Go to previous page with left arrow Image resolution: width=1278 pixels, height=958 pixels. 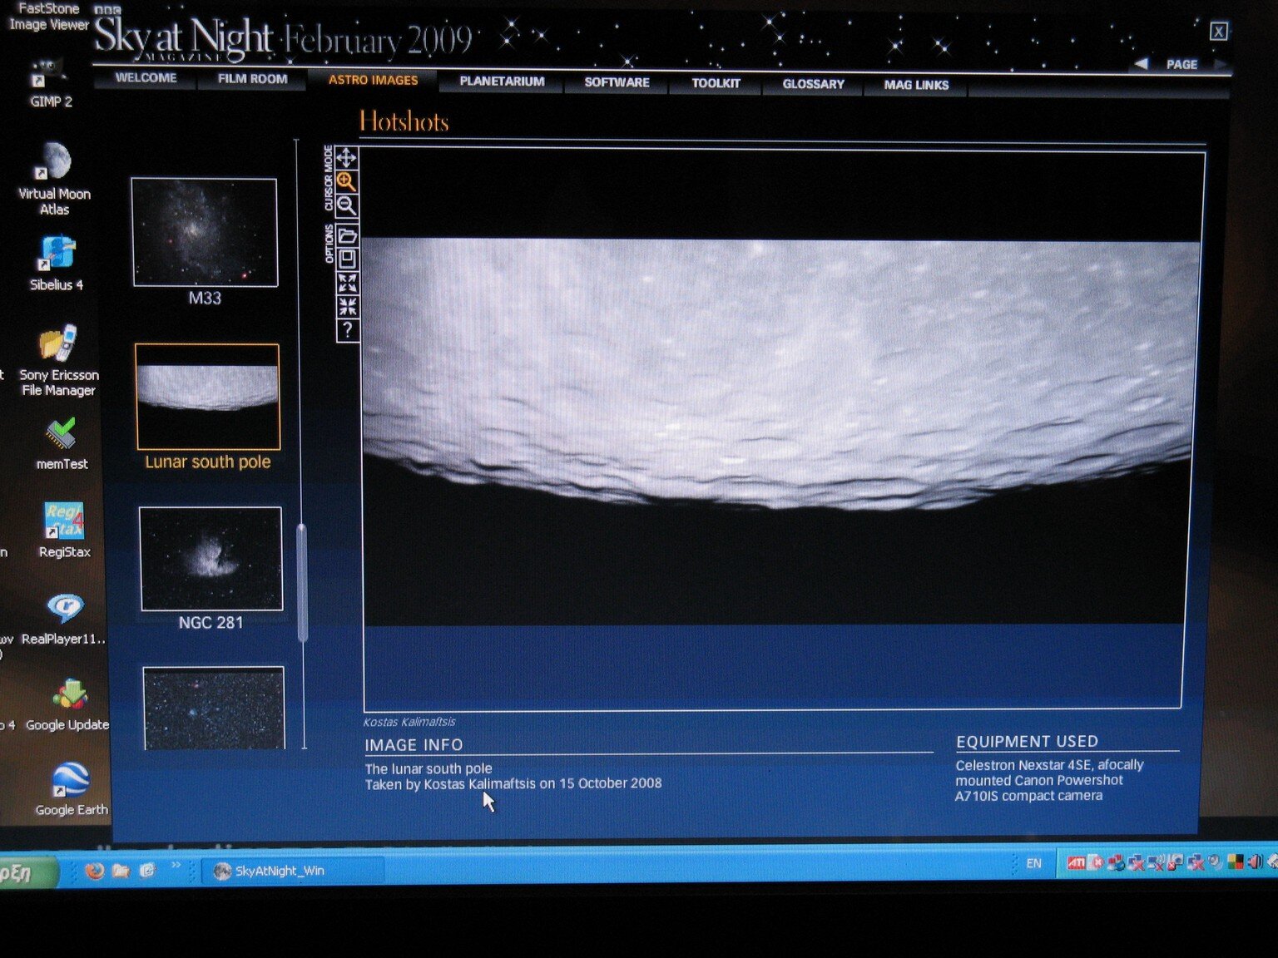[x=1142, y=64]
